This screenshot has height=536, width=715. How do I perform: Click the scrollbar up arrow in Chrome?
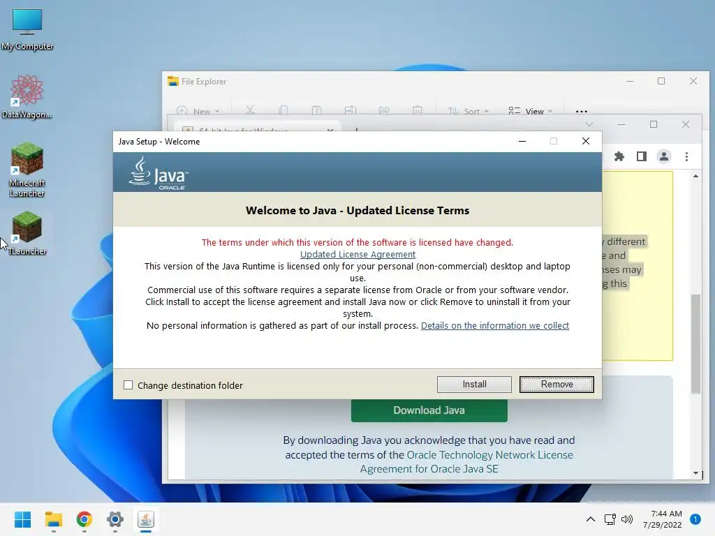pos(695,177)
